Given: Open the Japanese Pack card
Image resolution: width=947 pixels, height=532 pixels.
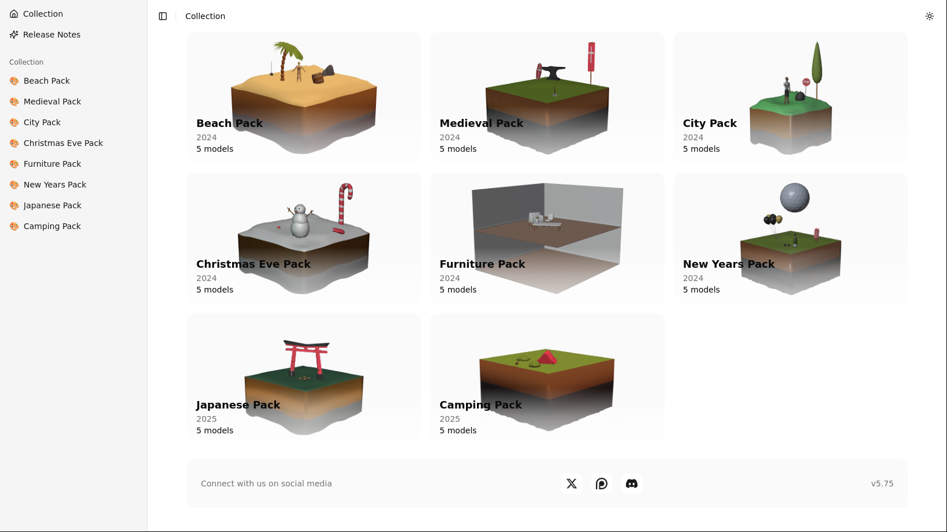Looking at the screenshot, I should coord(304,379).
